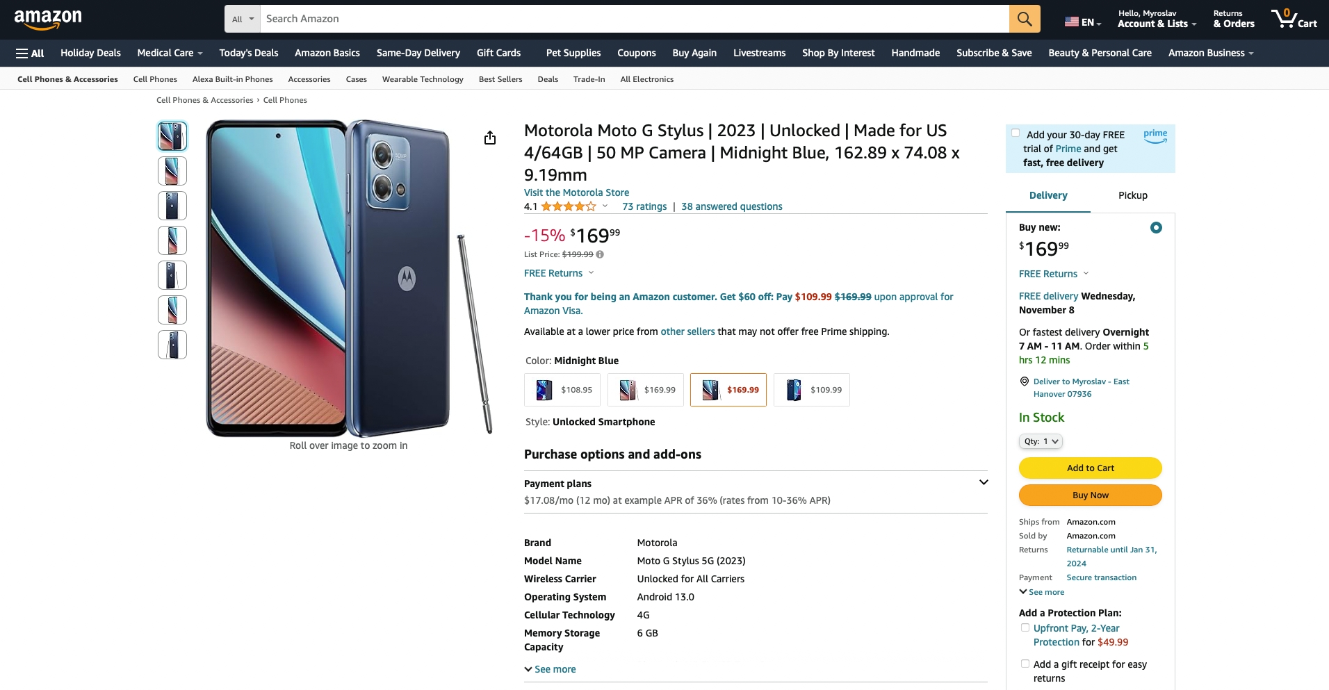Open the search category All dropdown

pyautogui.click(x=243, y=19)
